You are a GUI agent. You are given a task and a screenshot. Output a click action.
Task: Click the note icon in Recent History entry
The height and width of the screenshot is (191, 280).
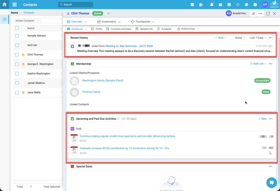point(72,46)
